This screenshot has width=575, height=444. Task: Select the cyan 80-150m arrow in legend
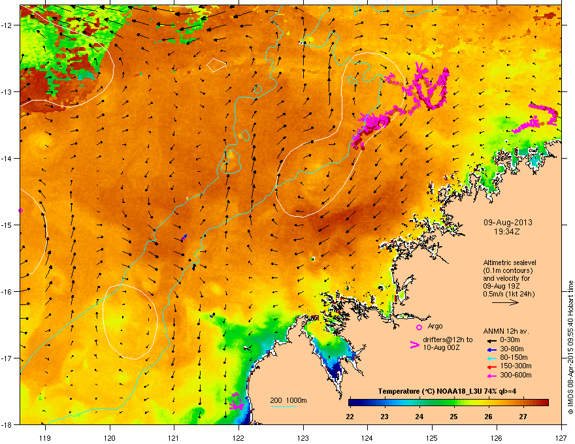coord(491,358)
